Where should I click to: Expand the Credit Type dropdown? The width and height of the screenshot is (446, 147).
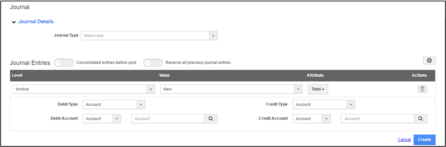point(323,105)
